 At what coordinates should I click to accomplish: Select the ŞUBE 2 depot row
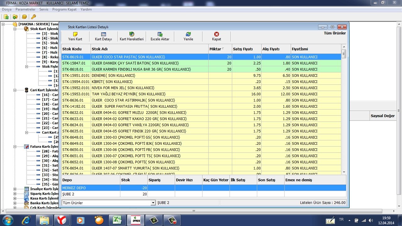(x=90, y=194)
